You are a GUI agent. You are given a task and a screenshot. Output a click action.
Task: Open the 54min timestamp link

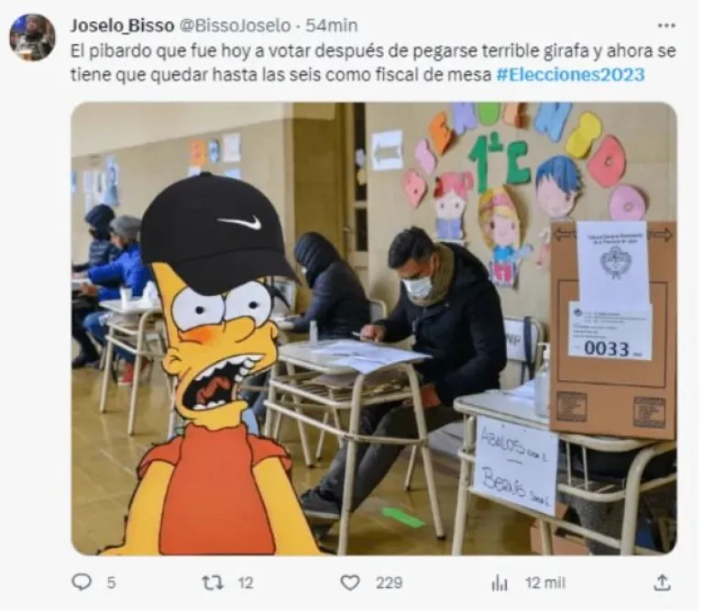[x=331, y=26]
